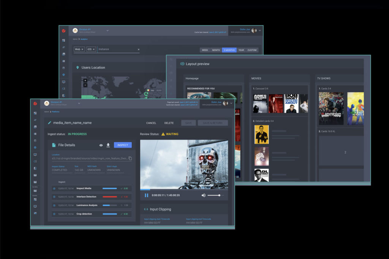The width and height of the screenshot is (389, 259).
Task: Remove the Web filter tag
Action: click(82, 49)
